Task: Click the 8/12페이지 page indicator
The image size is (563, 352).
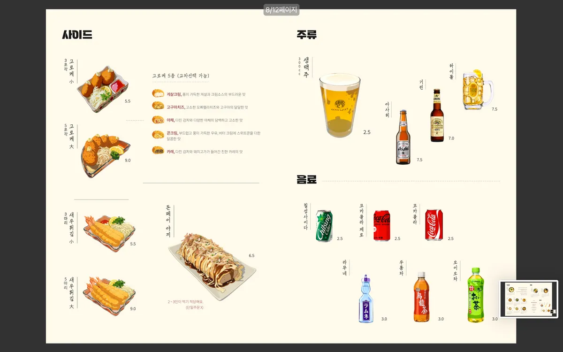Action: pos(281,10)
